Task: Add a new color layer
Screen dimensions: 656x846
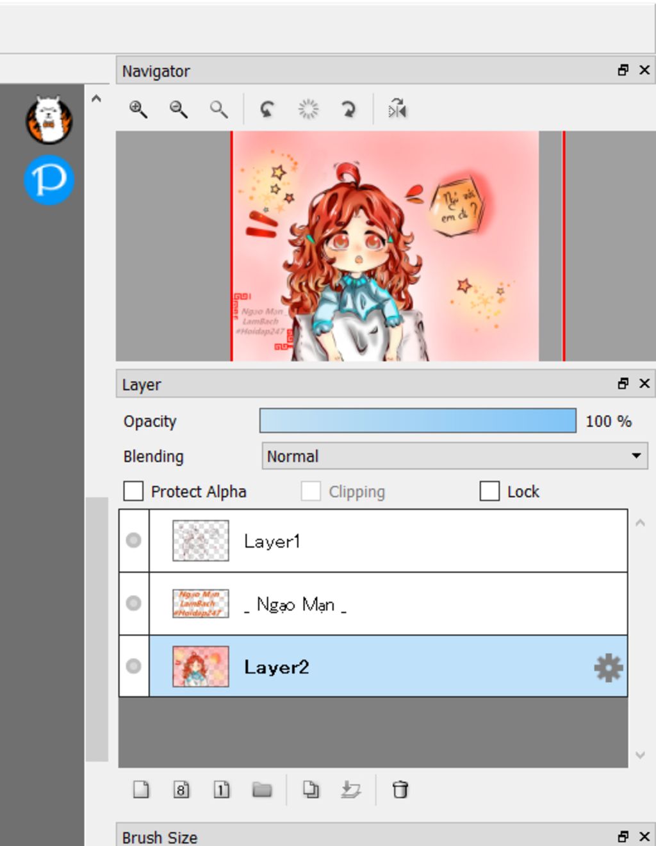Action: pos(141,790)
